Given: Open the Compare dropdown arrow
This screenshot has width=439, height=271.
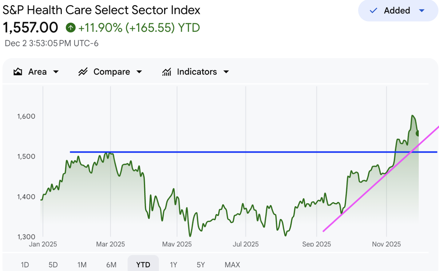Looking at the screenshot, I should point(139,72).
